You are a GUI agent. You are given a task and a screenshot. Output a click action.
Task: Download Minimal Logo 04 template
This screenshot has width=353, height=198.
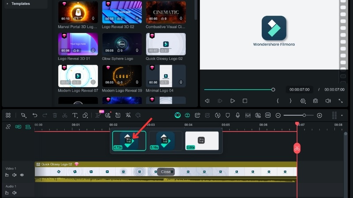[181, 82]
